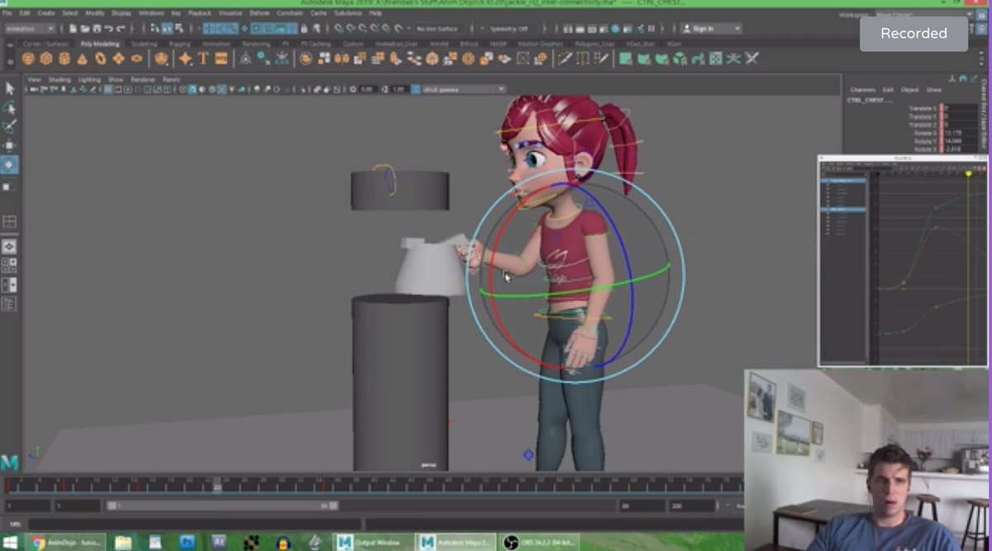
Task: Click the highlighted Rotate tool in the toolbox
Action: pos(10,165)
